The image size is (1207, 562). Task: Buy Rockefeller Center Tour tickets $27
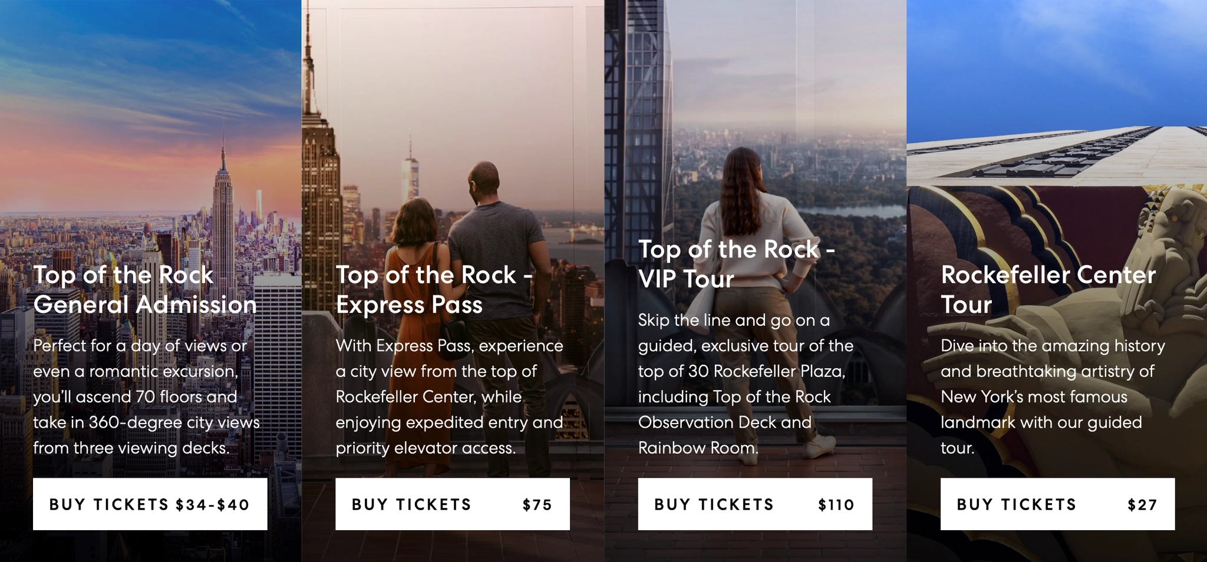point(1057,504)
